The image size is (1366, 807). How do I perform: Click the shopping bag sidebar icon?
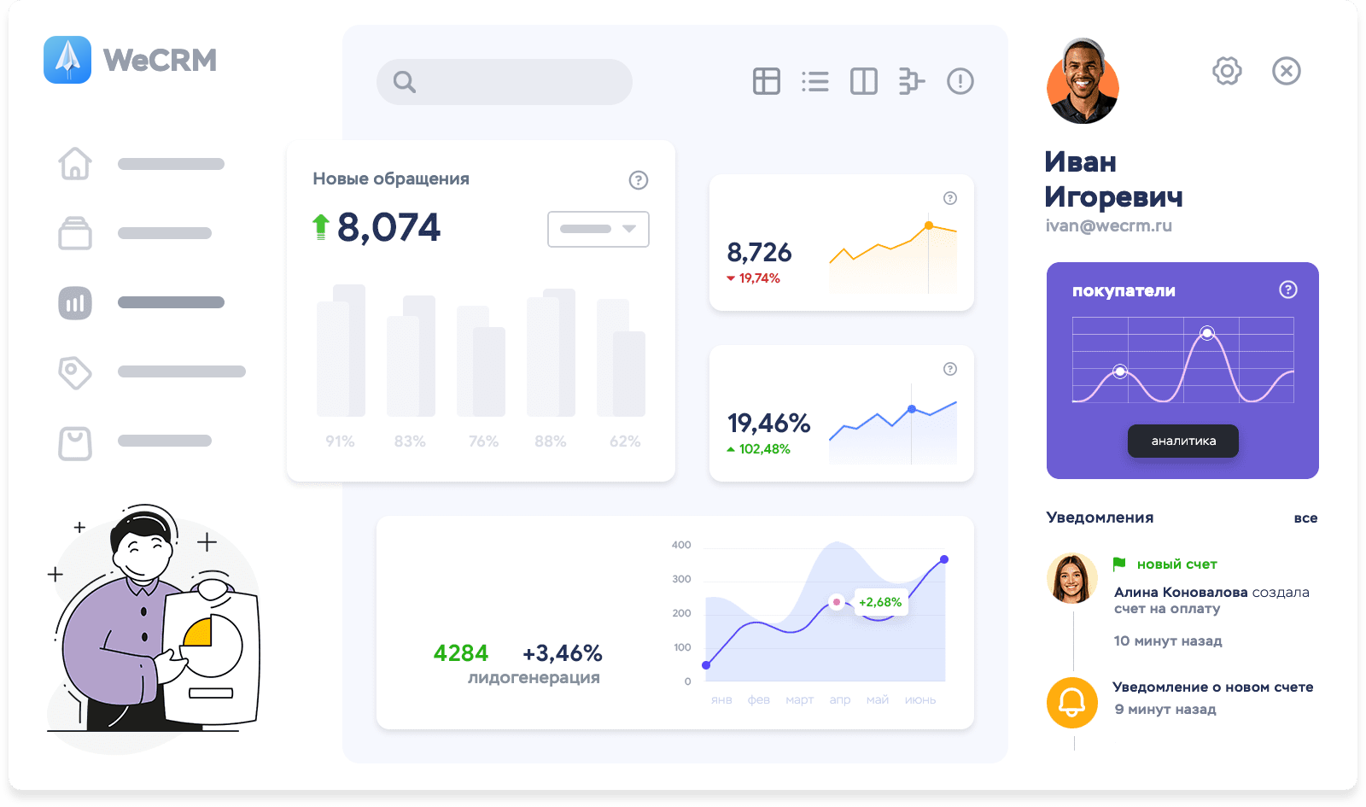(75, 443)
